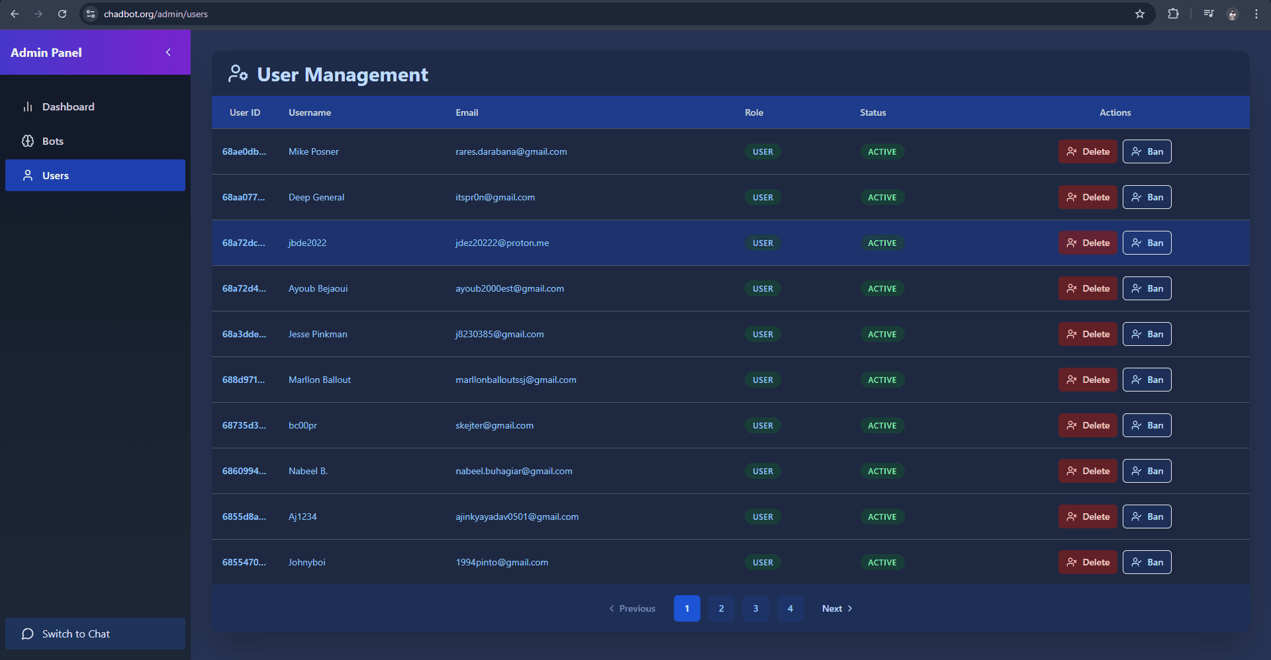
Task: Select the Users person icon in sidebar
Action: pyautogui.click(x=27, y=175)
